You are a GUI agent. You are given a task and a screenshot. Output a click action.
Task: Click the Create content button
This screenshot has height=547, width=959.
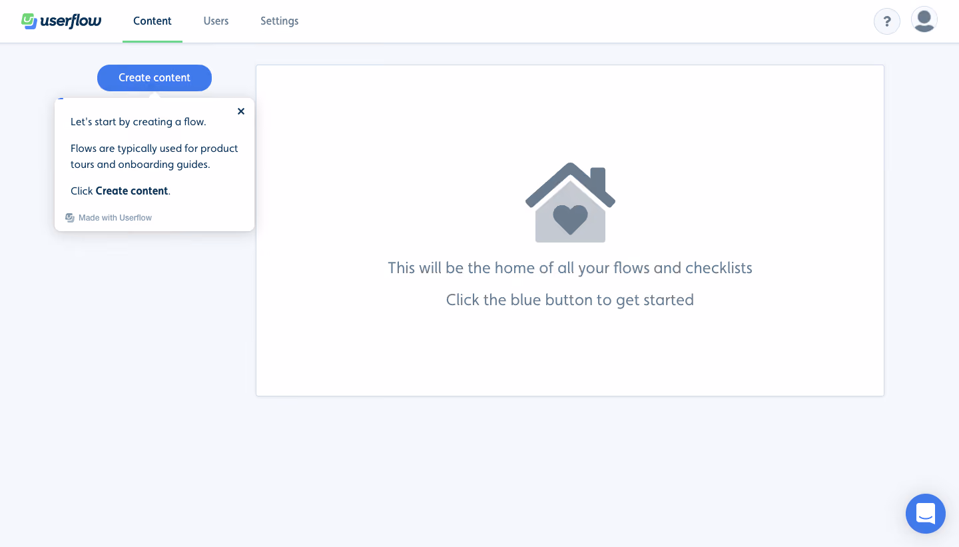[x=155, y=78]
